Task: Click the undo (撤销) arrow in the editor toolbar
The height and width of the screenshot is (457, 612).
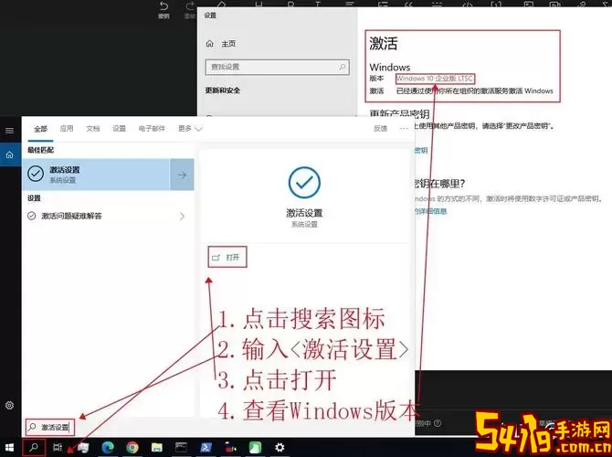Action: [x=164, y=5]
